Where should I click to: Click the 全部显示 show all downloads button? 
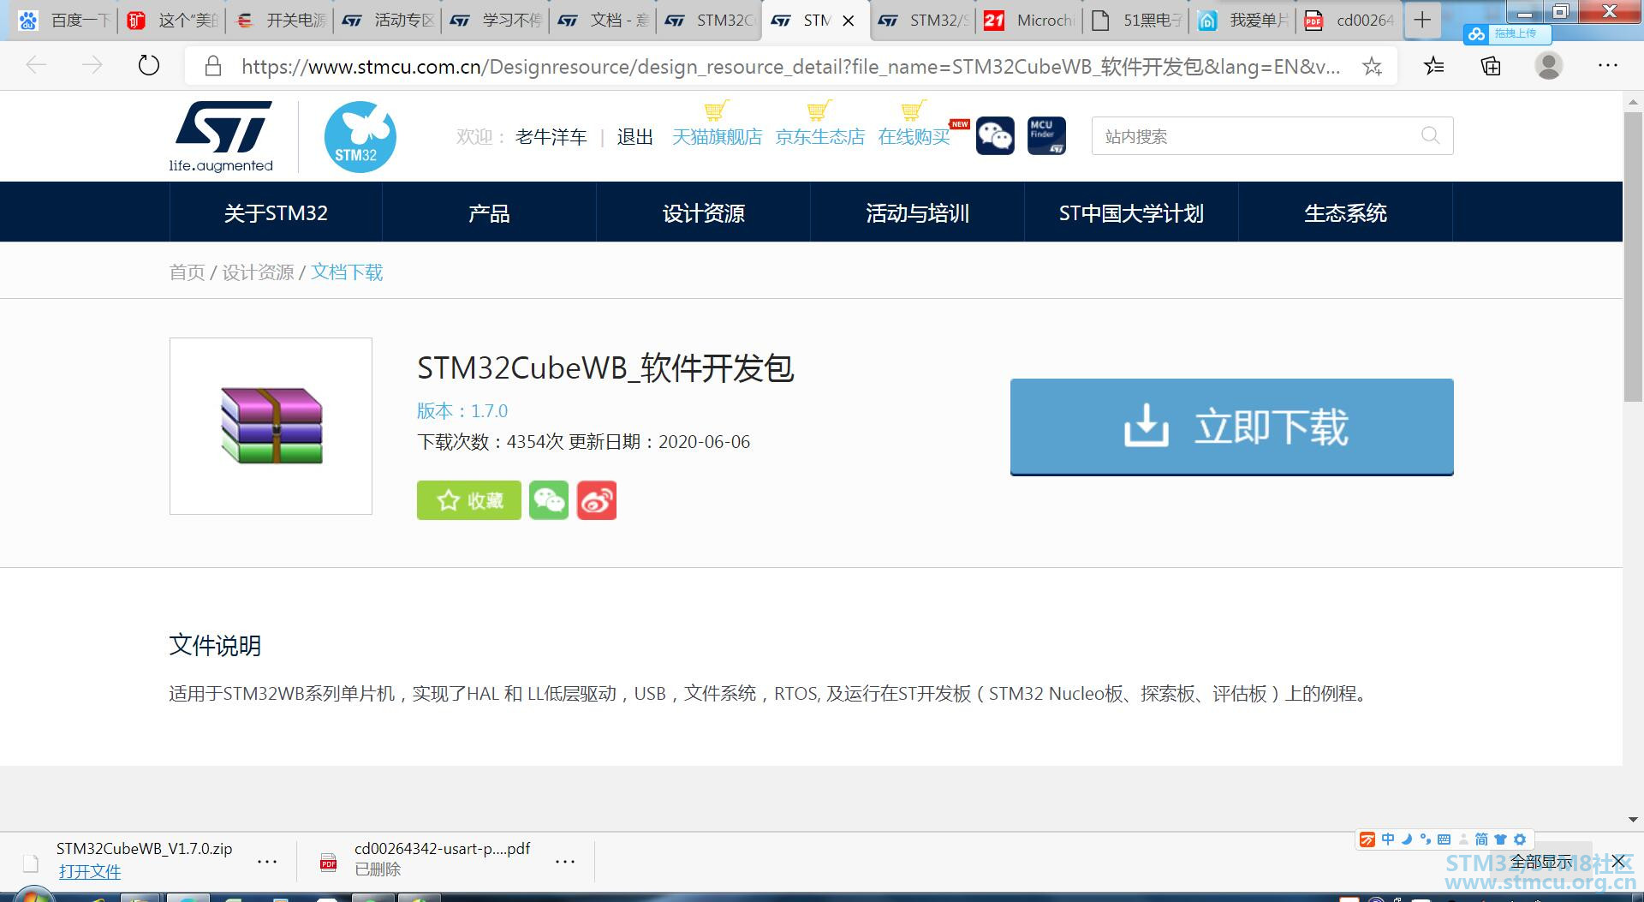click(x=1541, y=861)
